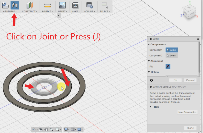Open the SELECT dropdown menu
Viewport: 203px width, 133px height.
pos(105,12)
